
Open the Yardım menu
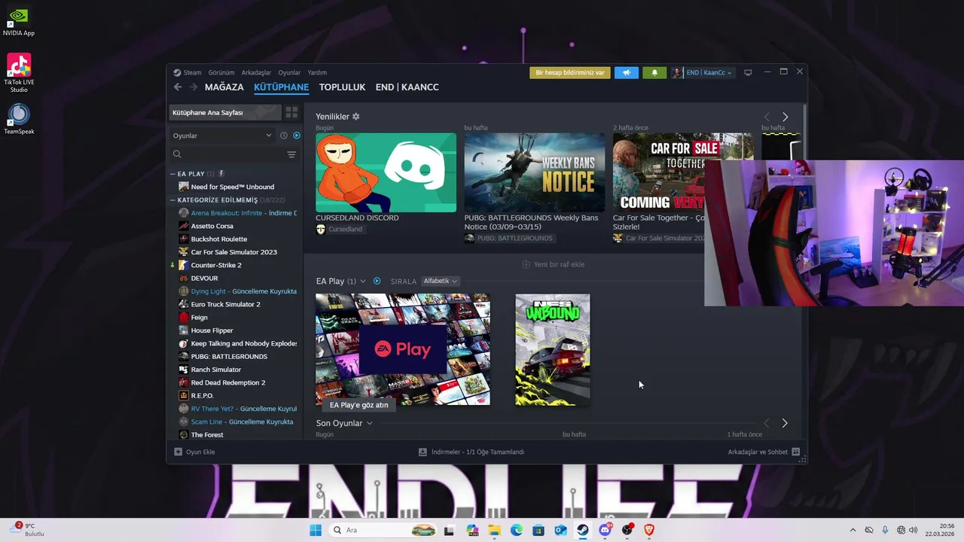[x=317, y=72]
